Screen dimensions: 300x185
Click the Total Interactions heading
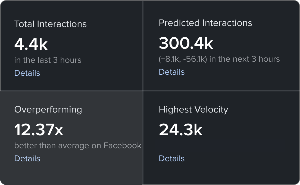50,24
